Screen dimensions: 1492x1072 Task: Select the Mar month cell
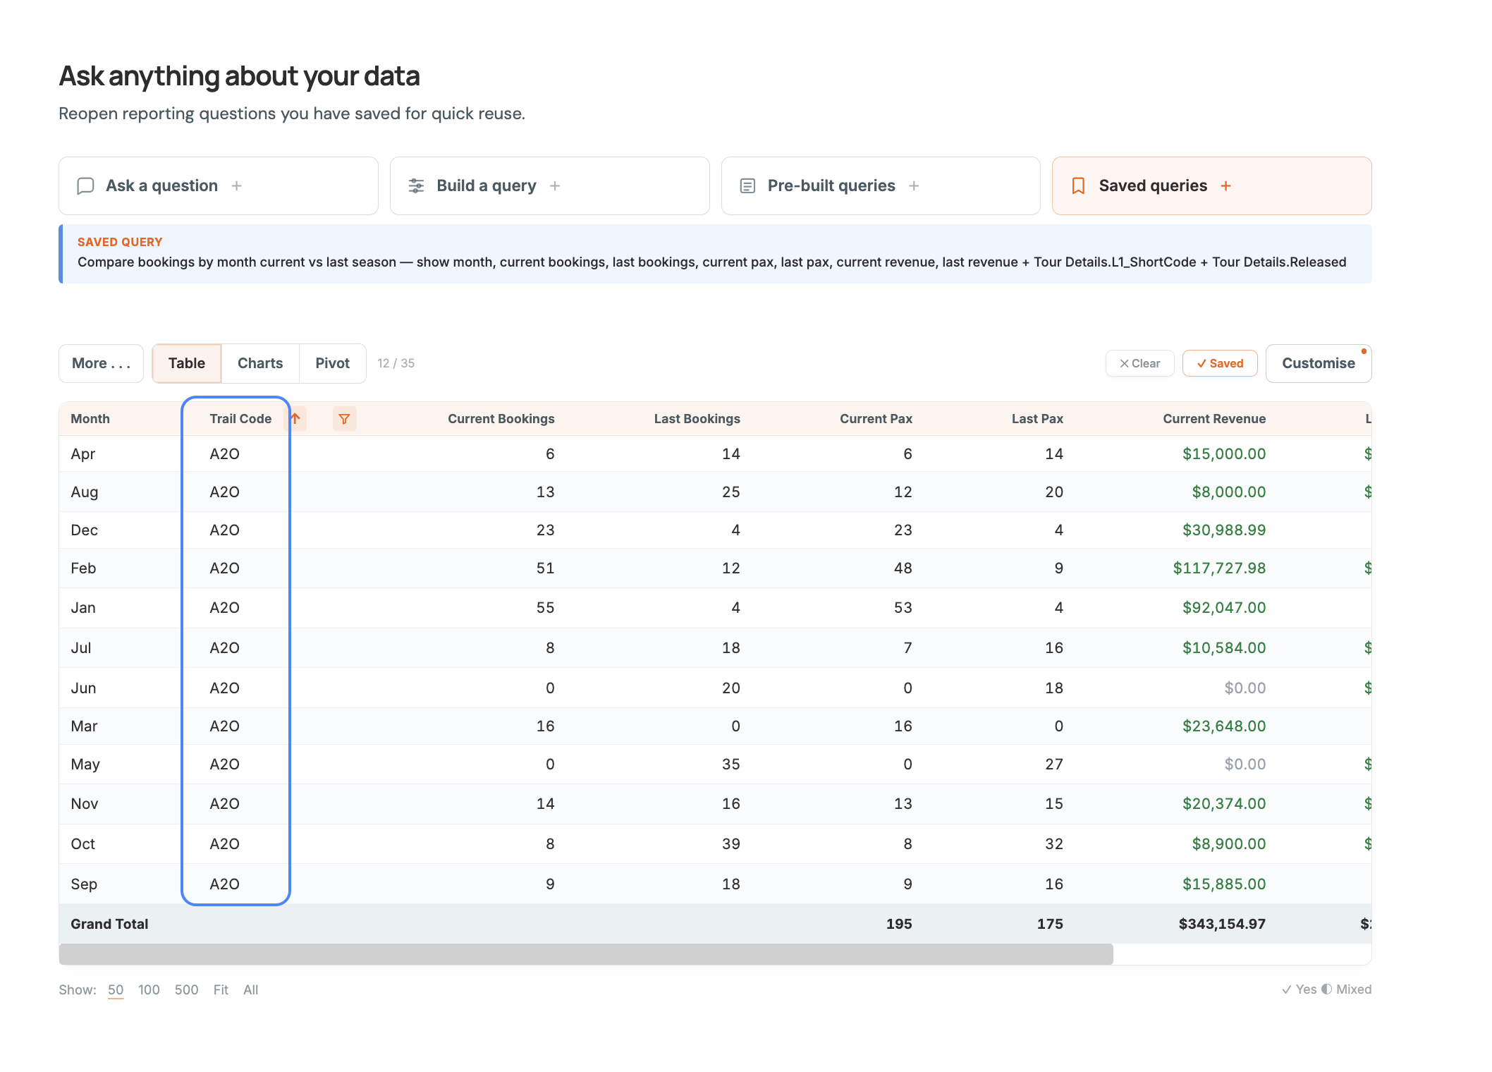pyautogui.click(x=84, y=726)
